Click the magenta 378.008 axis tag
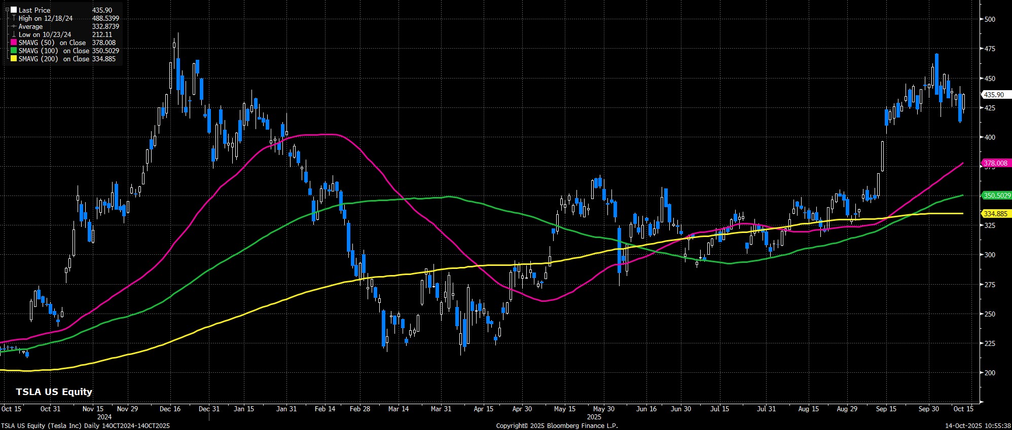This screenshot has height=430, width=1012. click(996, 163)
